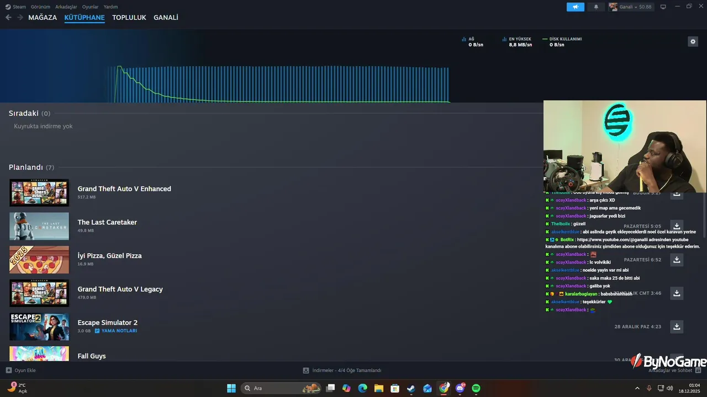Open the notifications bell
The height and width of the screenshot is (397, 707).
point(596,7)
